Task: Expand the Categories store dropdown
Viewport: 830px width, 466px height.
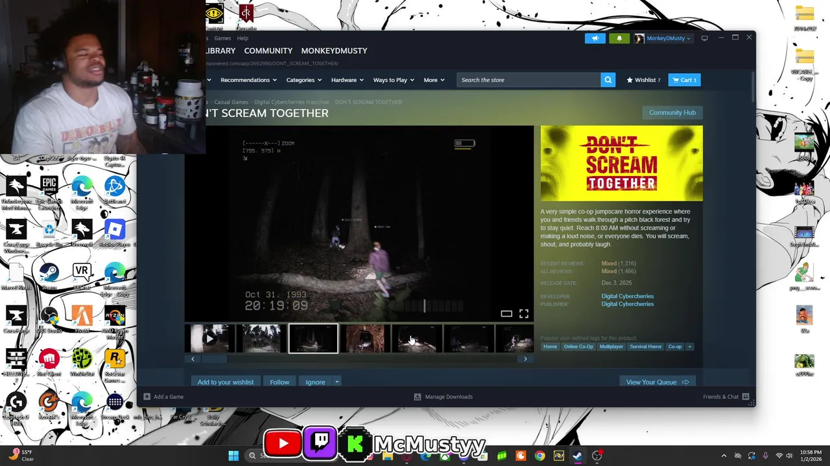Action: (304, 80)
